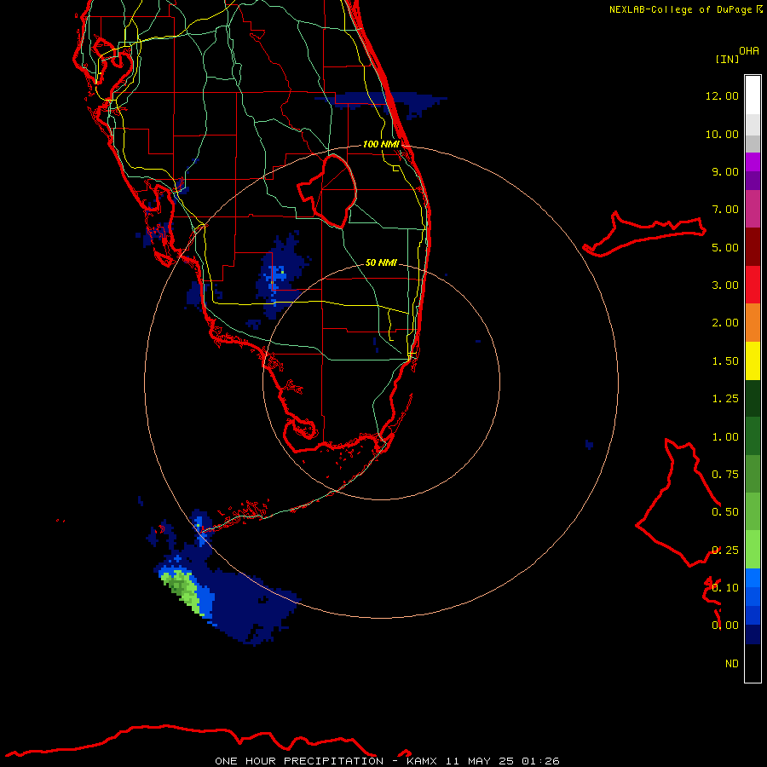Click the OHA product label
The height and width of the screenshot is (767, 767).
click(x=749, y=51)
